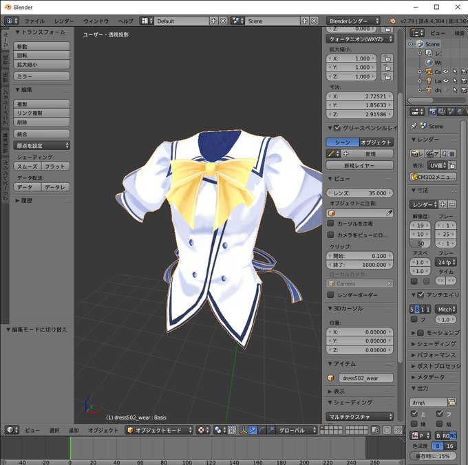Screen dimensions: 468x465
Task: Enable the motion blur checkbox
Action: click(421, 332)
